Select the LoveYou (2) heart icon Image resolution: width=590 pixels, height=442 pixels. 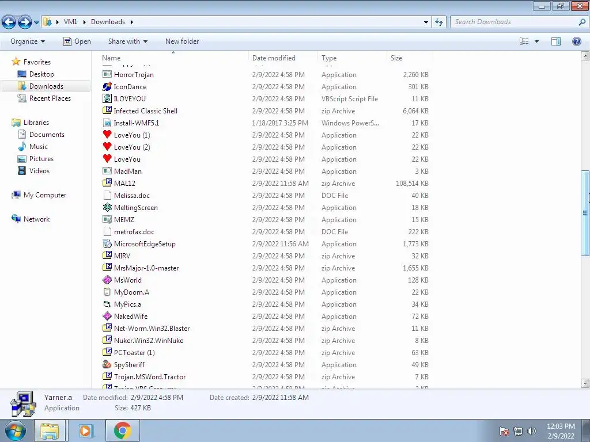point(107,147)
